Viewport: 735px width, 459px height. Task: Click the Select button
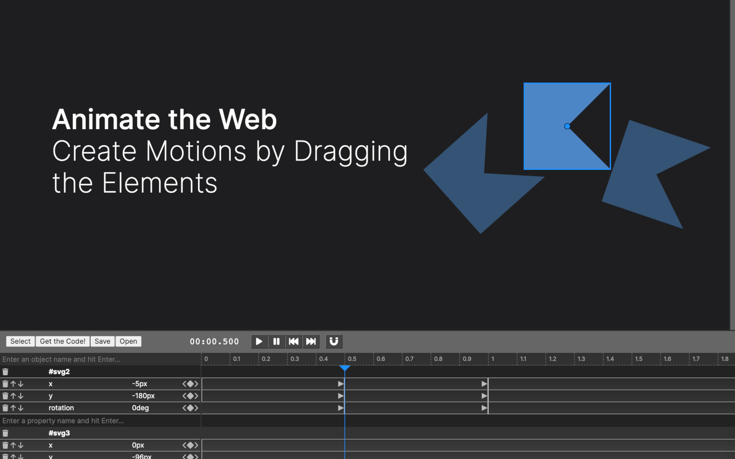point(21,341)
